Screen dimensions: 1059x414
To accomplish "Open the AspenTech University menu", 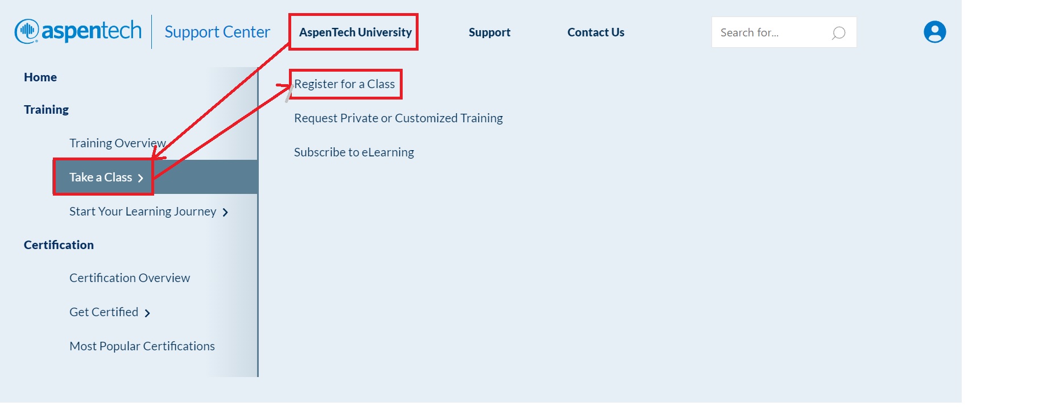I will click(355, 32).
